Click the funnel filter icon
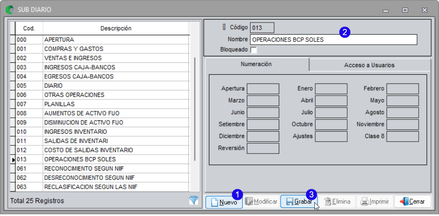Screen dimensions: 439x216 click(194, 200)
